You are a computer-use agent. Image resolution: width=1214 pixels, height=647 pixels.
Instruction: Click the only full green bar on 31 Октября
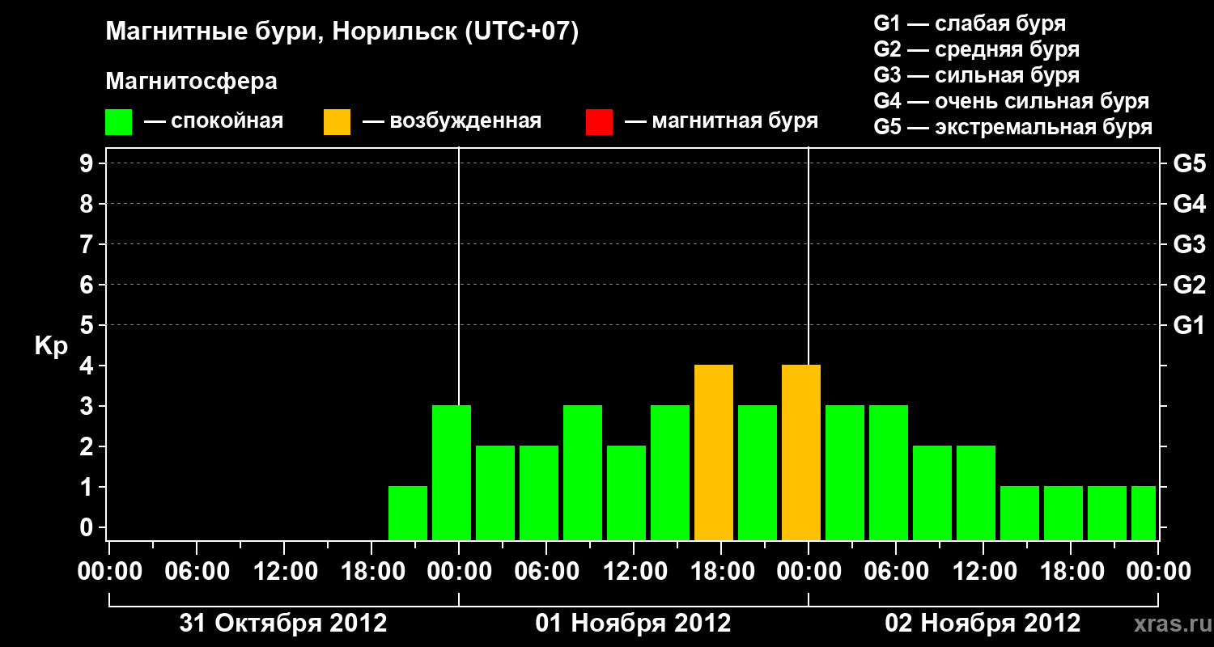tap(408, 513)
